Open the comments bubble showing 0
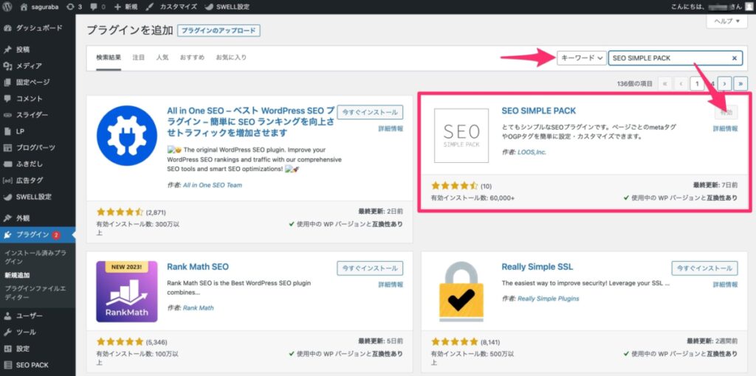Viewport: 756px width, 376px height. (x=97, y=7)
